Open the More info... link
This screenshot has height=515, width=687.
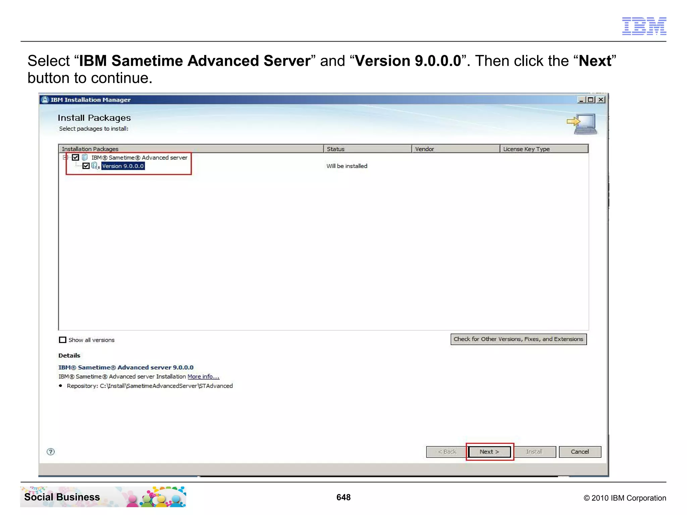[x=203, y=377]
